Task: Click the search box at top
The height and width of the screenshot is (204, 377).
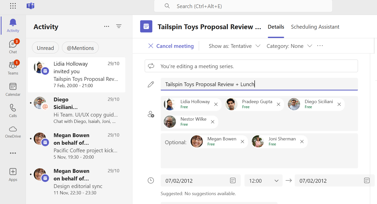Action: coord(243,6)
